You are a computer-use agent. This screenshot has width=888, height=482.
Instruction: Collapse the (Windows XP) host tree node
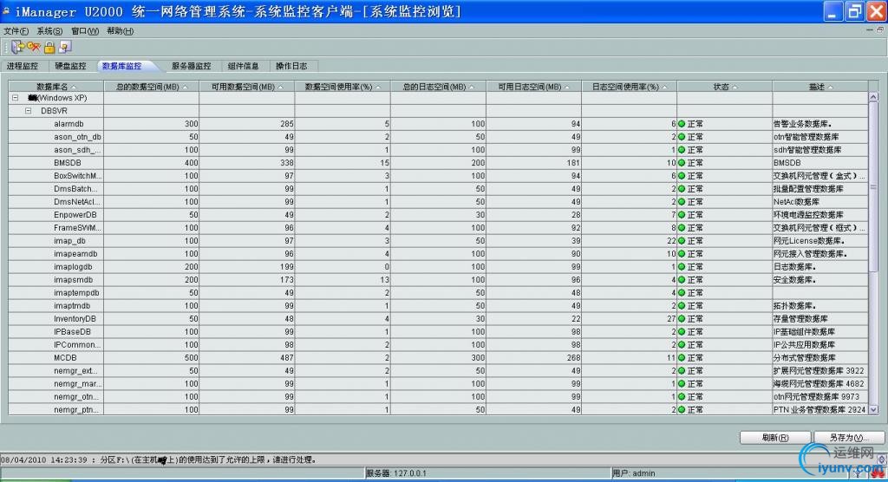click(x=16, y=98)
